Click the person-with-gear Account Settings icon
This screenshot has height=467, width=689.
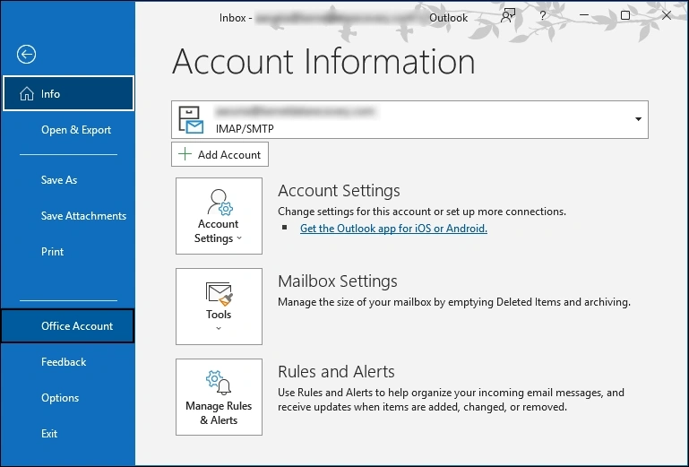point(220,202)
